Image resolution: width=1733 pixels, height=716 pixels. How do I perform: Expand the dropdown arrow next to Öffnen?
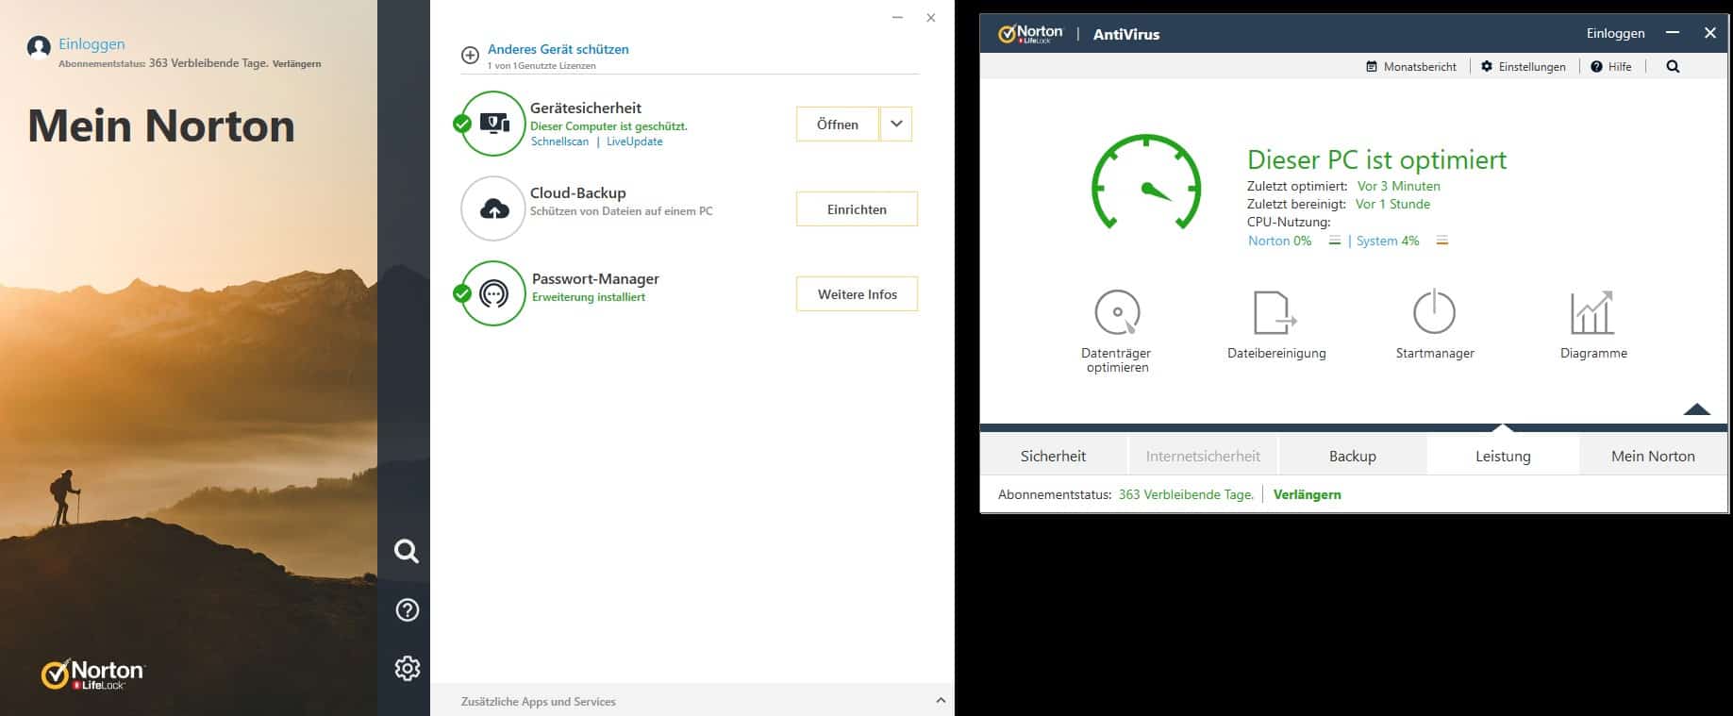pyautogui.click(x=896, y=124)
